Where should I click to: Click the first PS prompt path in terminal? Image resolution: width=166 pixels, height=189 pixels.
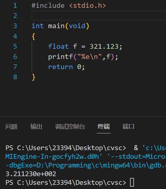(x=66, y=148)
